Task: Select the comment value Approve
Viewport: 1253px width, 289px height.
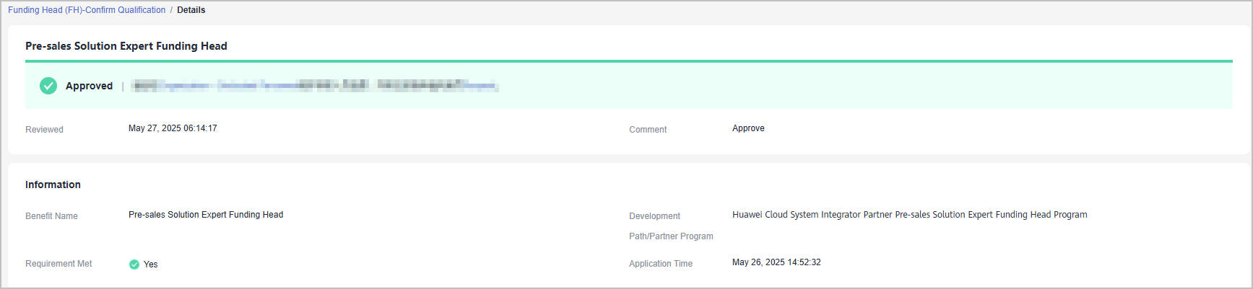Action: 748,128
